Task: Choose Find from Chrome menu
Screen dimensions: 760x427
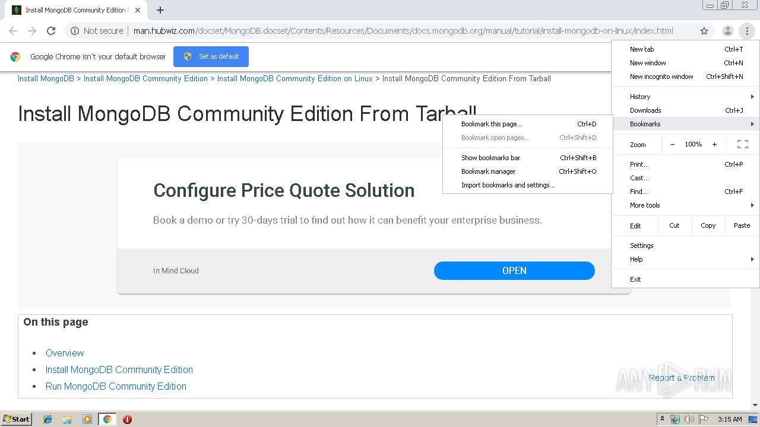Action: pos(685,192)
